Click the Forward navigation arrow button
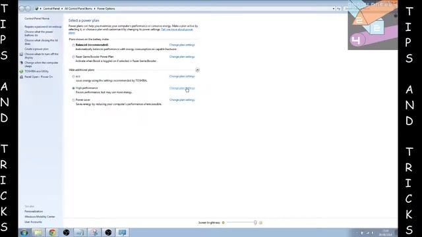 [x=28, y=9]
